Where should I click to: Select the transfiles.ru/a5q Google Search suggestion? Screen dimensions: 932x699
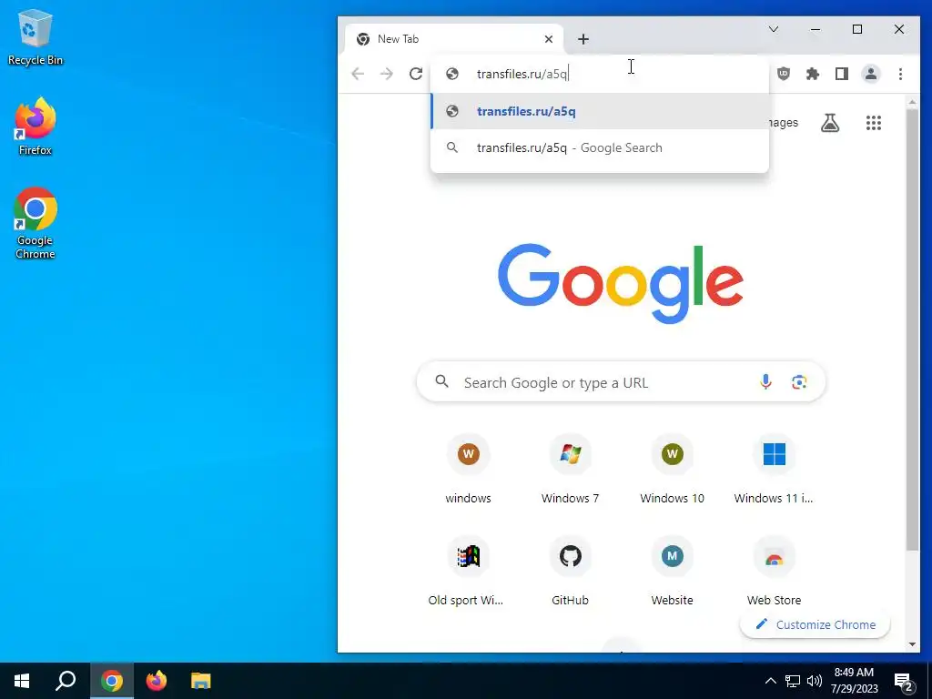coord(599,147)
